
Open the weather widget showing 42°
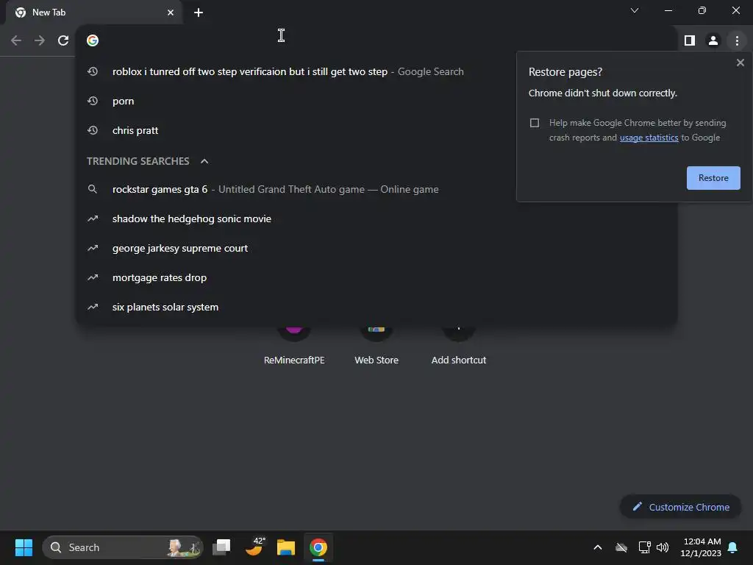click(x=254, y=547)
